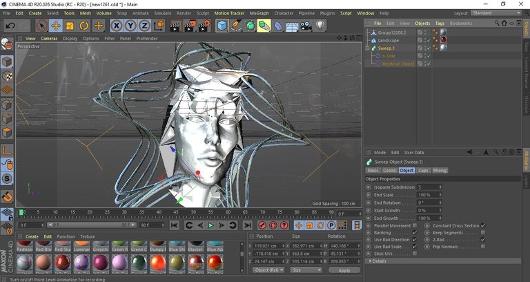The height and width of the screenshot is (282, 530).
Task: Toggle Autokeying button
Action: 273,225
